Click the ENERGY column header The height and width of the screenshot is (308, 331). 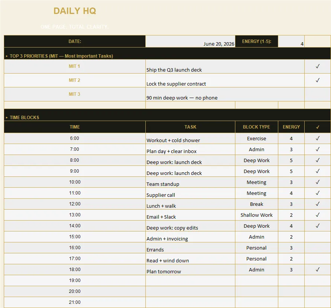(x=291, y=127)
